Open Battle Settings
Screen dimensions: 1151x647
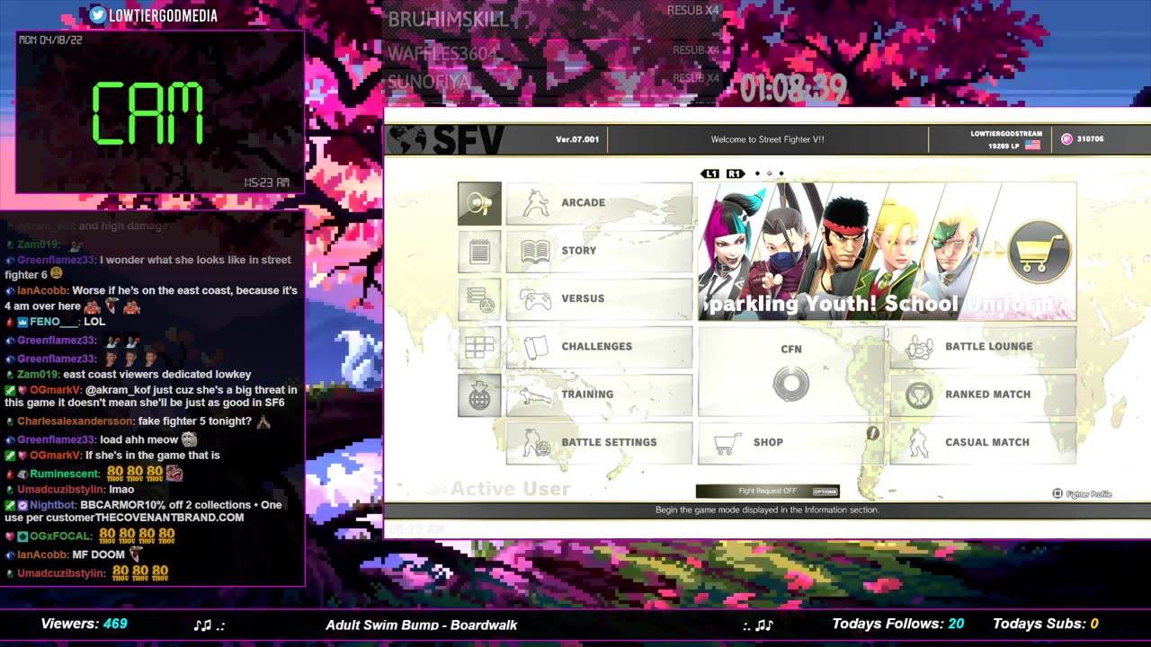600,442
